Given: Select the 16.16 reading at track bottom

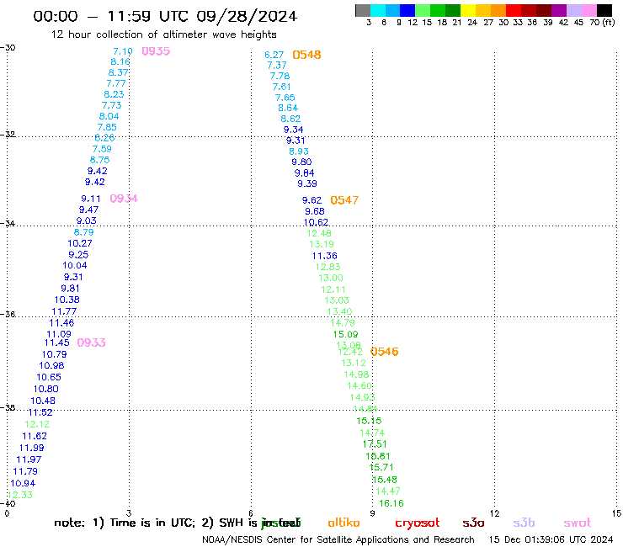Looking at the screenshot, I should click(x=391, y=504).
